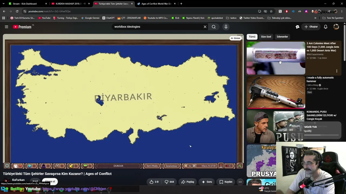Select the Tümü filter chip
Screen dimensions: 346x194
click(252, 37)
